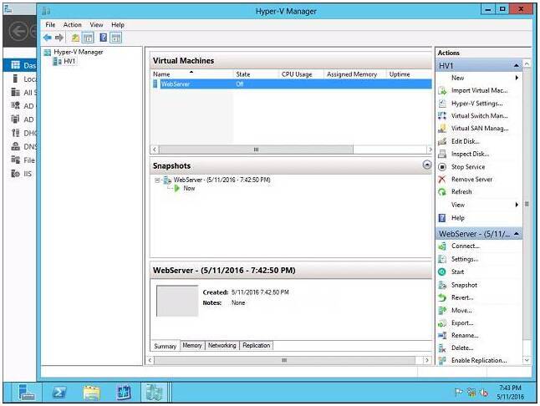Open Virtual SAN Manager action
Screen dimensions: 540x406
479,129
